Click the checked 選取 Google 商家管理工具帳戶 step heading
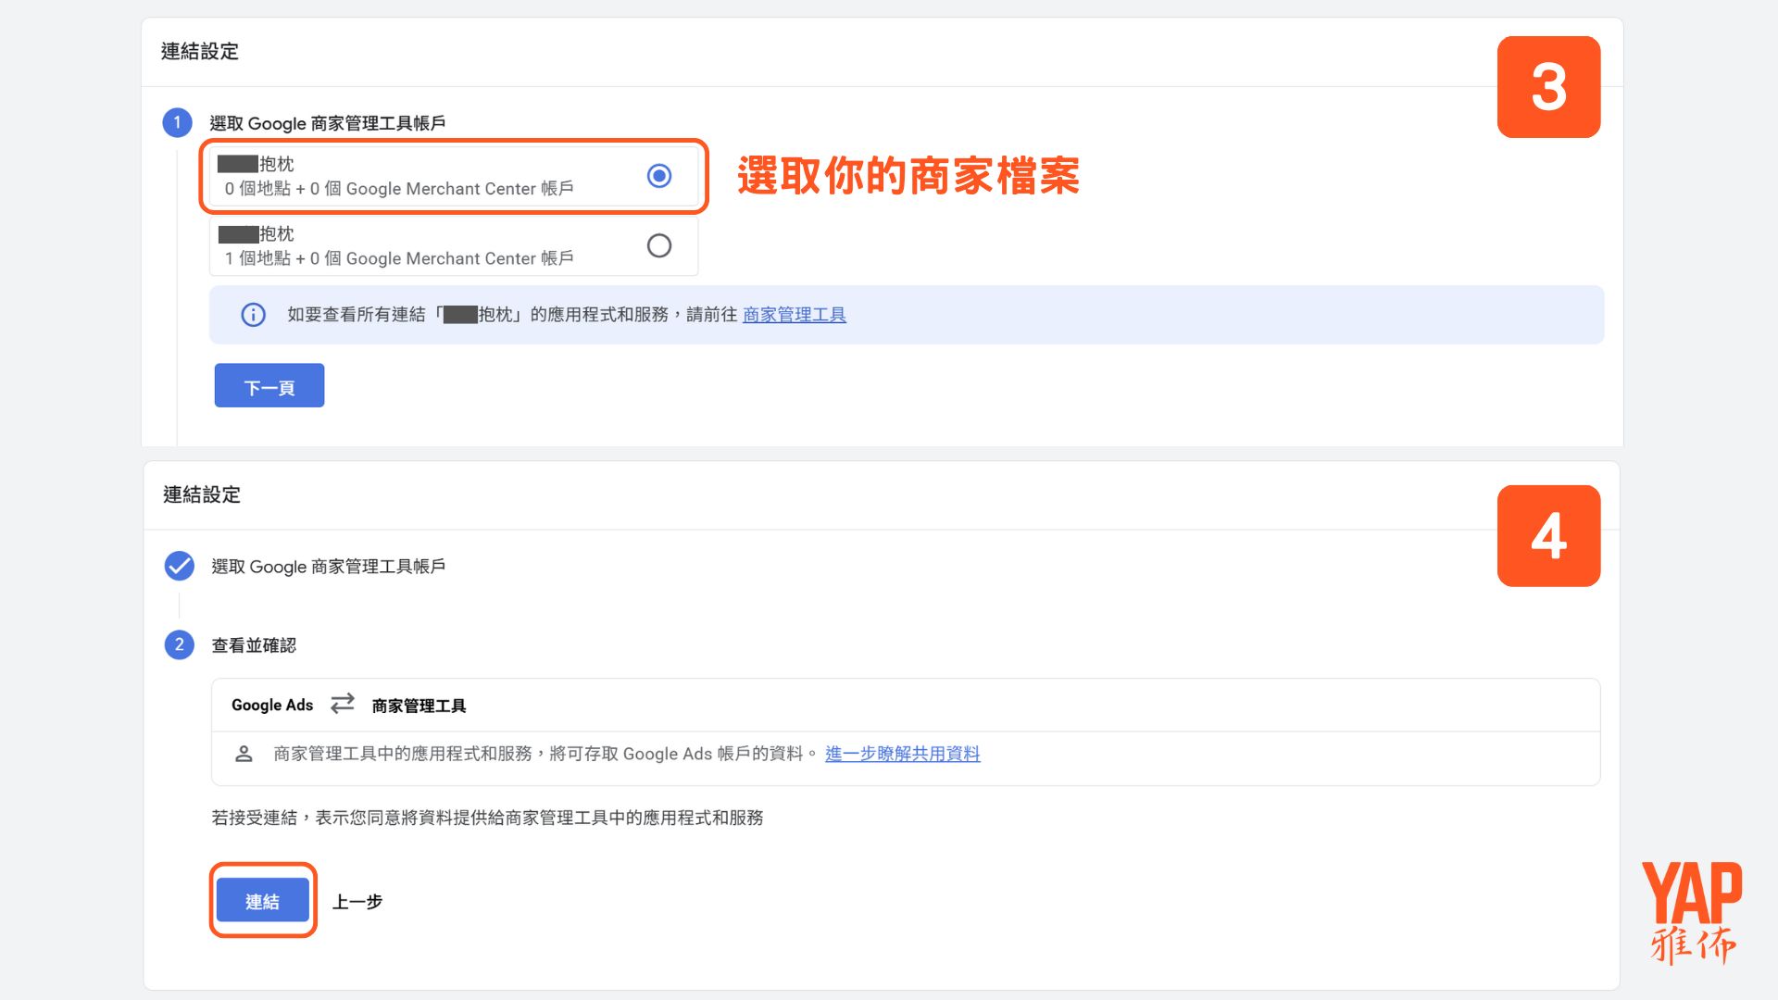This screenshot has height=1000, width=1778. point(328,566)
